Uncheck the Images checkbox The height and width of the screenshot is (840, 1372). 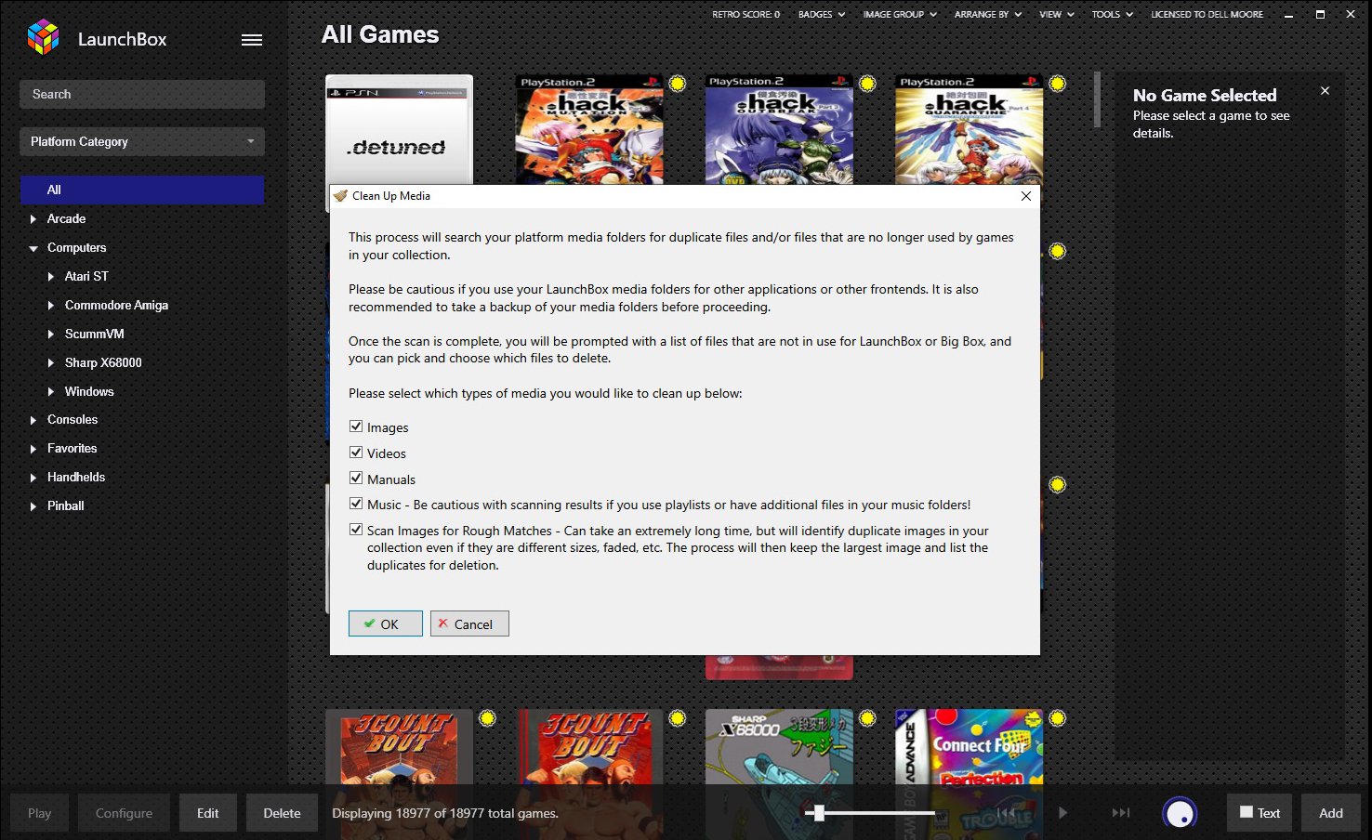tap(356, 427)
